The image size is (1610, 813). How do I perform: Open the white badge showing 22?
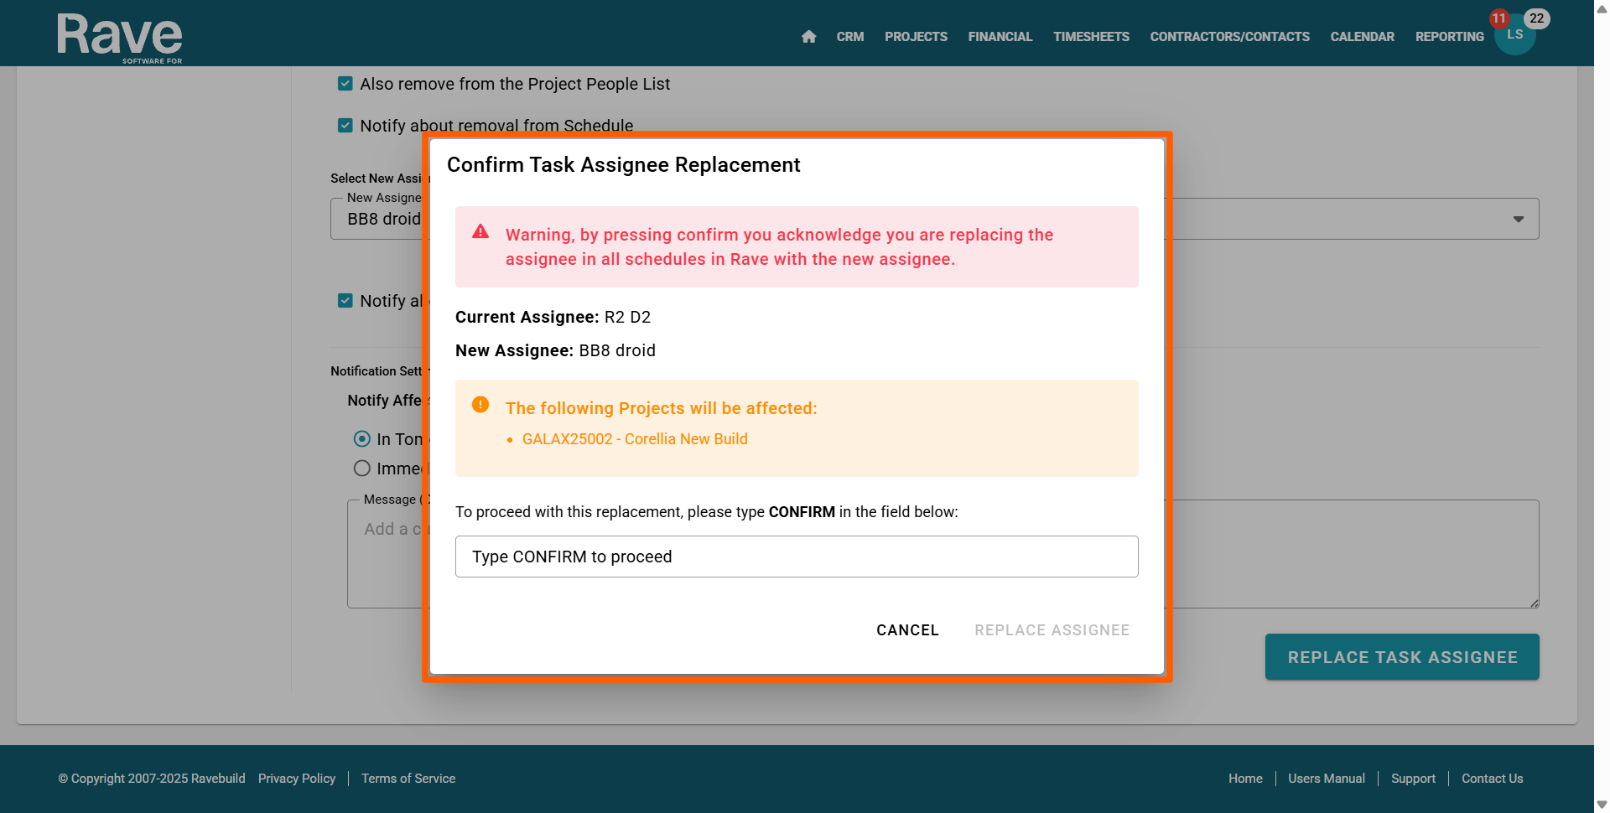pos(1536,18)
